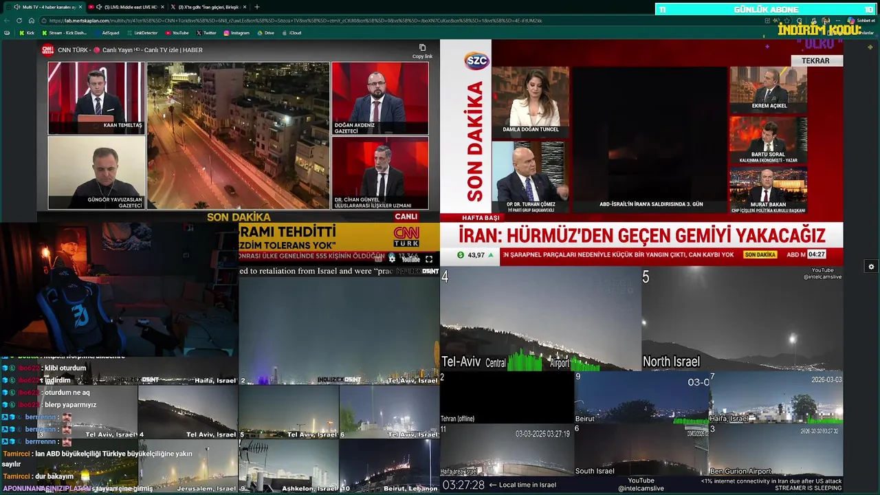Select the Haifa, Israel camera 7 feed
The image size is (880, 495).
tap(775, 397)
